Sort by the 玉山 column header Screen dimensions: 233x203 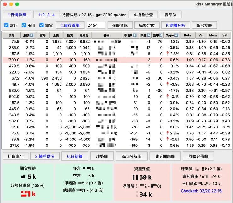point(56,35)
